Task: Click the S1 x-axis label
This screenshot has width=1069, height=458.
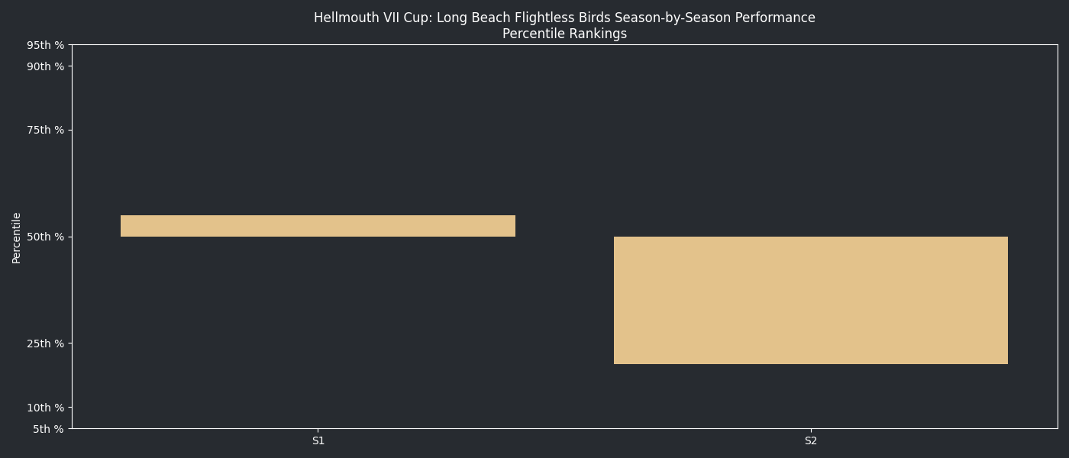Action: pos(318,440)
